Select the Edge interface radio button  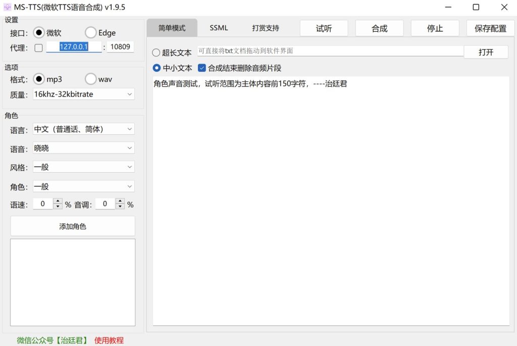tap(90, 33)
